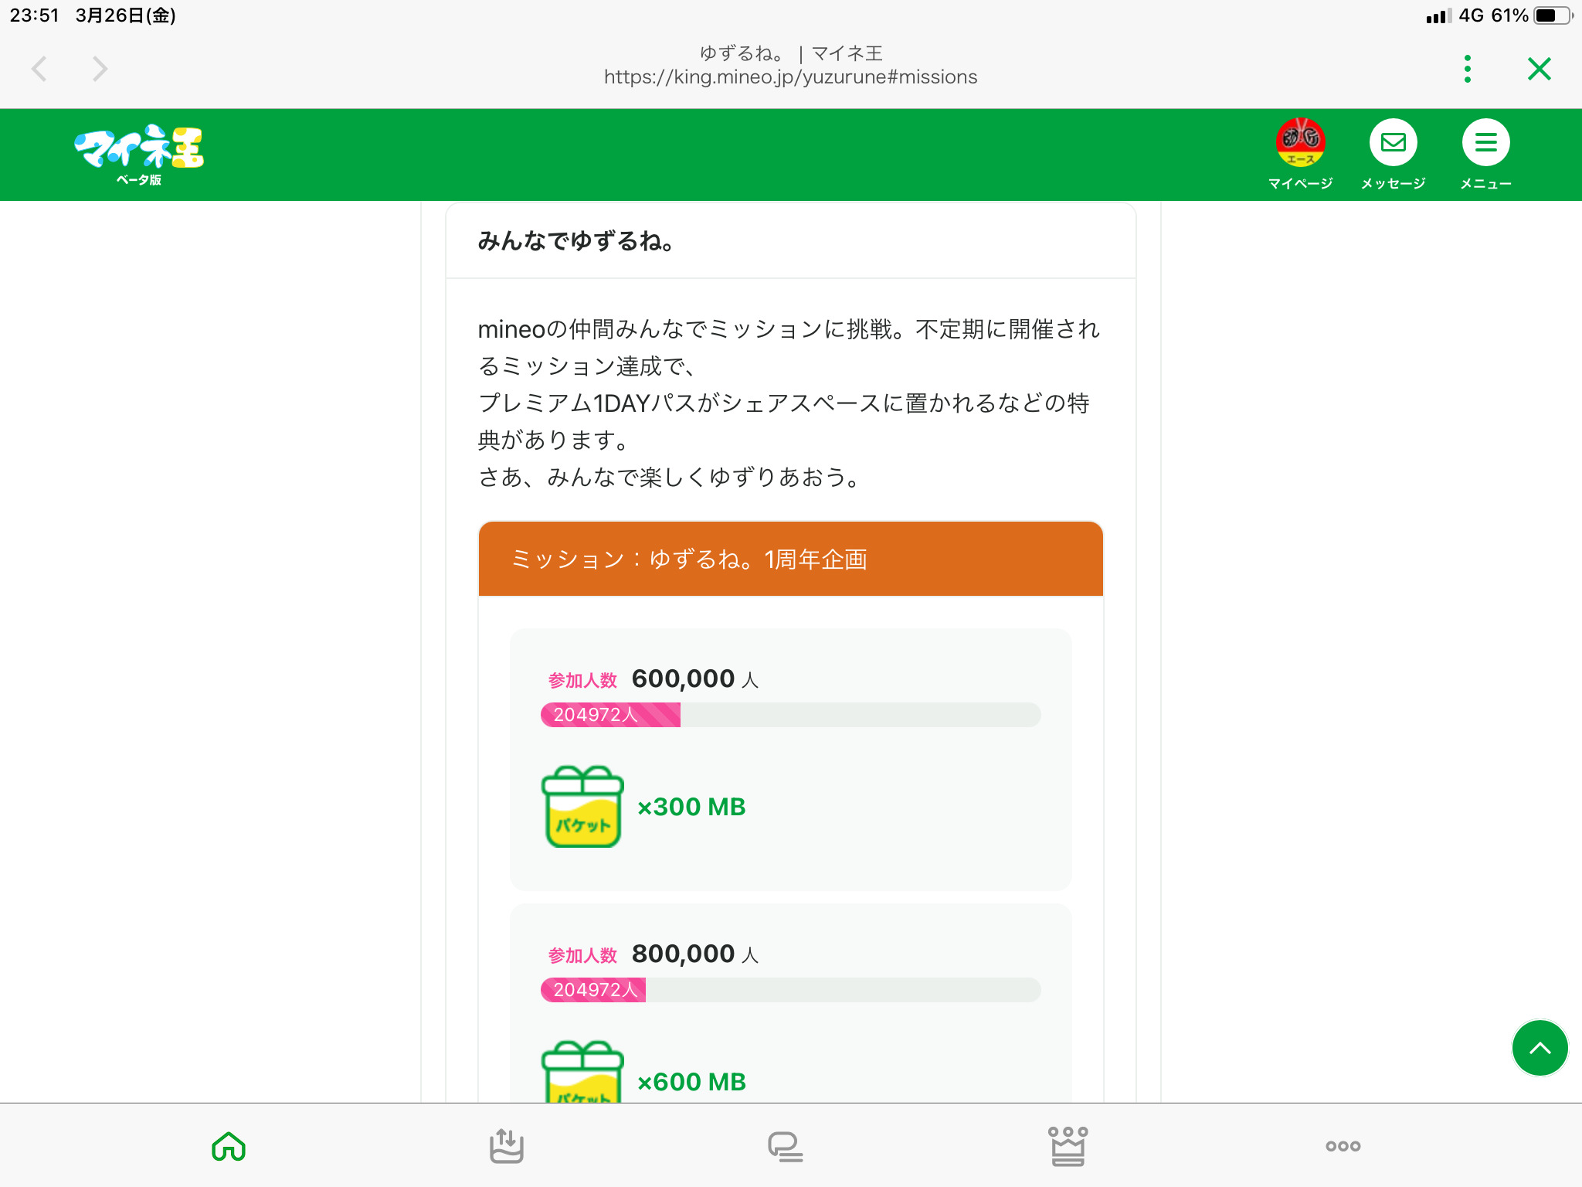Tap the ゆずるね。1周年企画 mission header

[x=790, y=559]
